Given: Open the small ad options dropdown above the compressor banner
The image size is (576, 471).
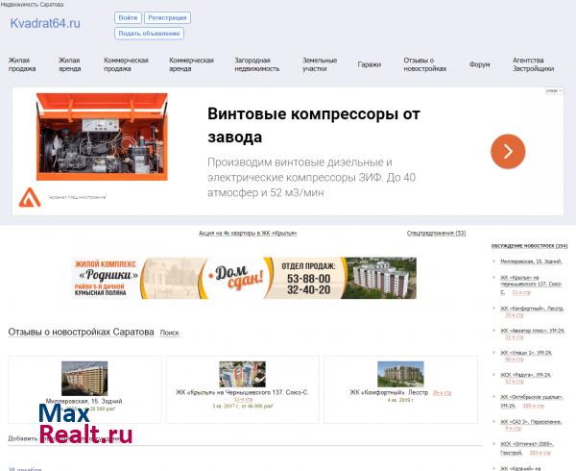Looking at the screenshot, I should tap(554, 90).
